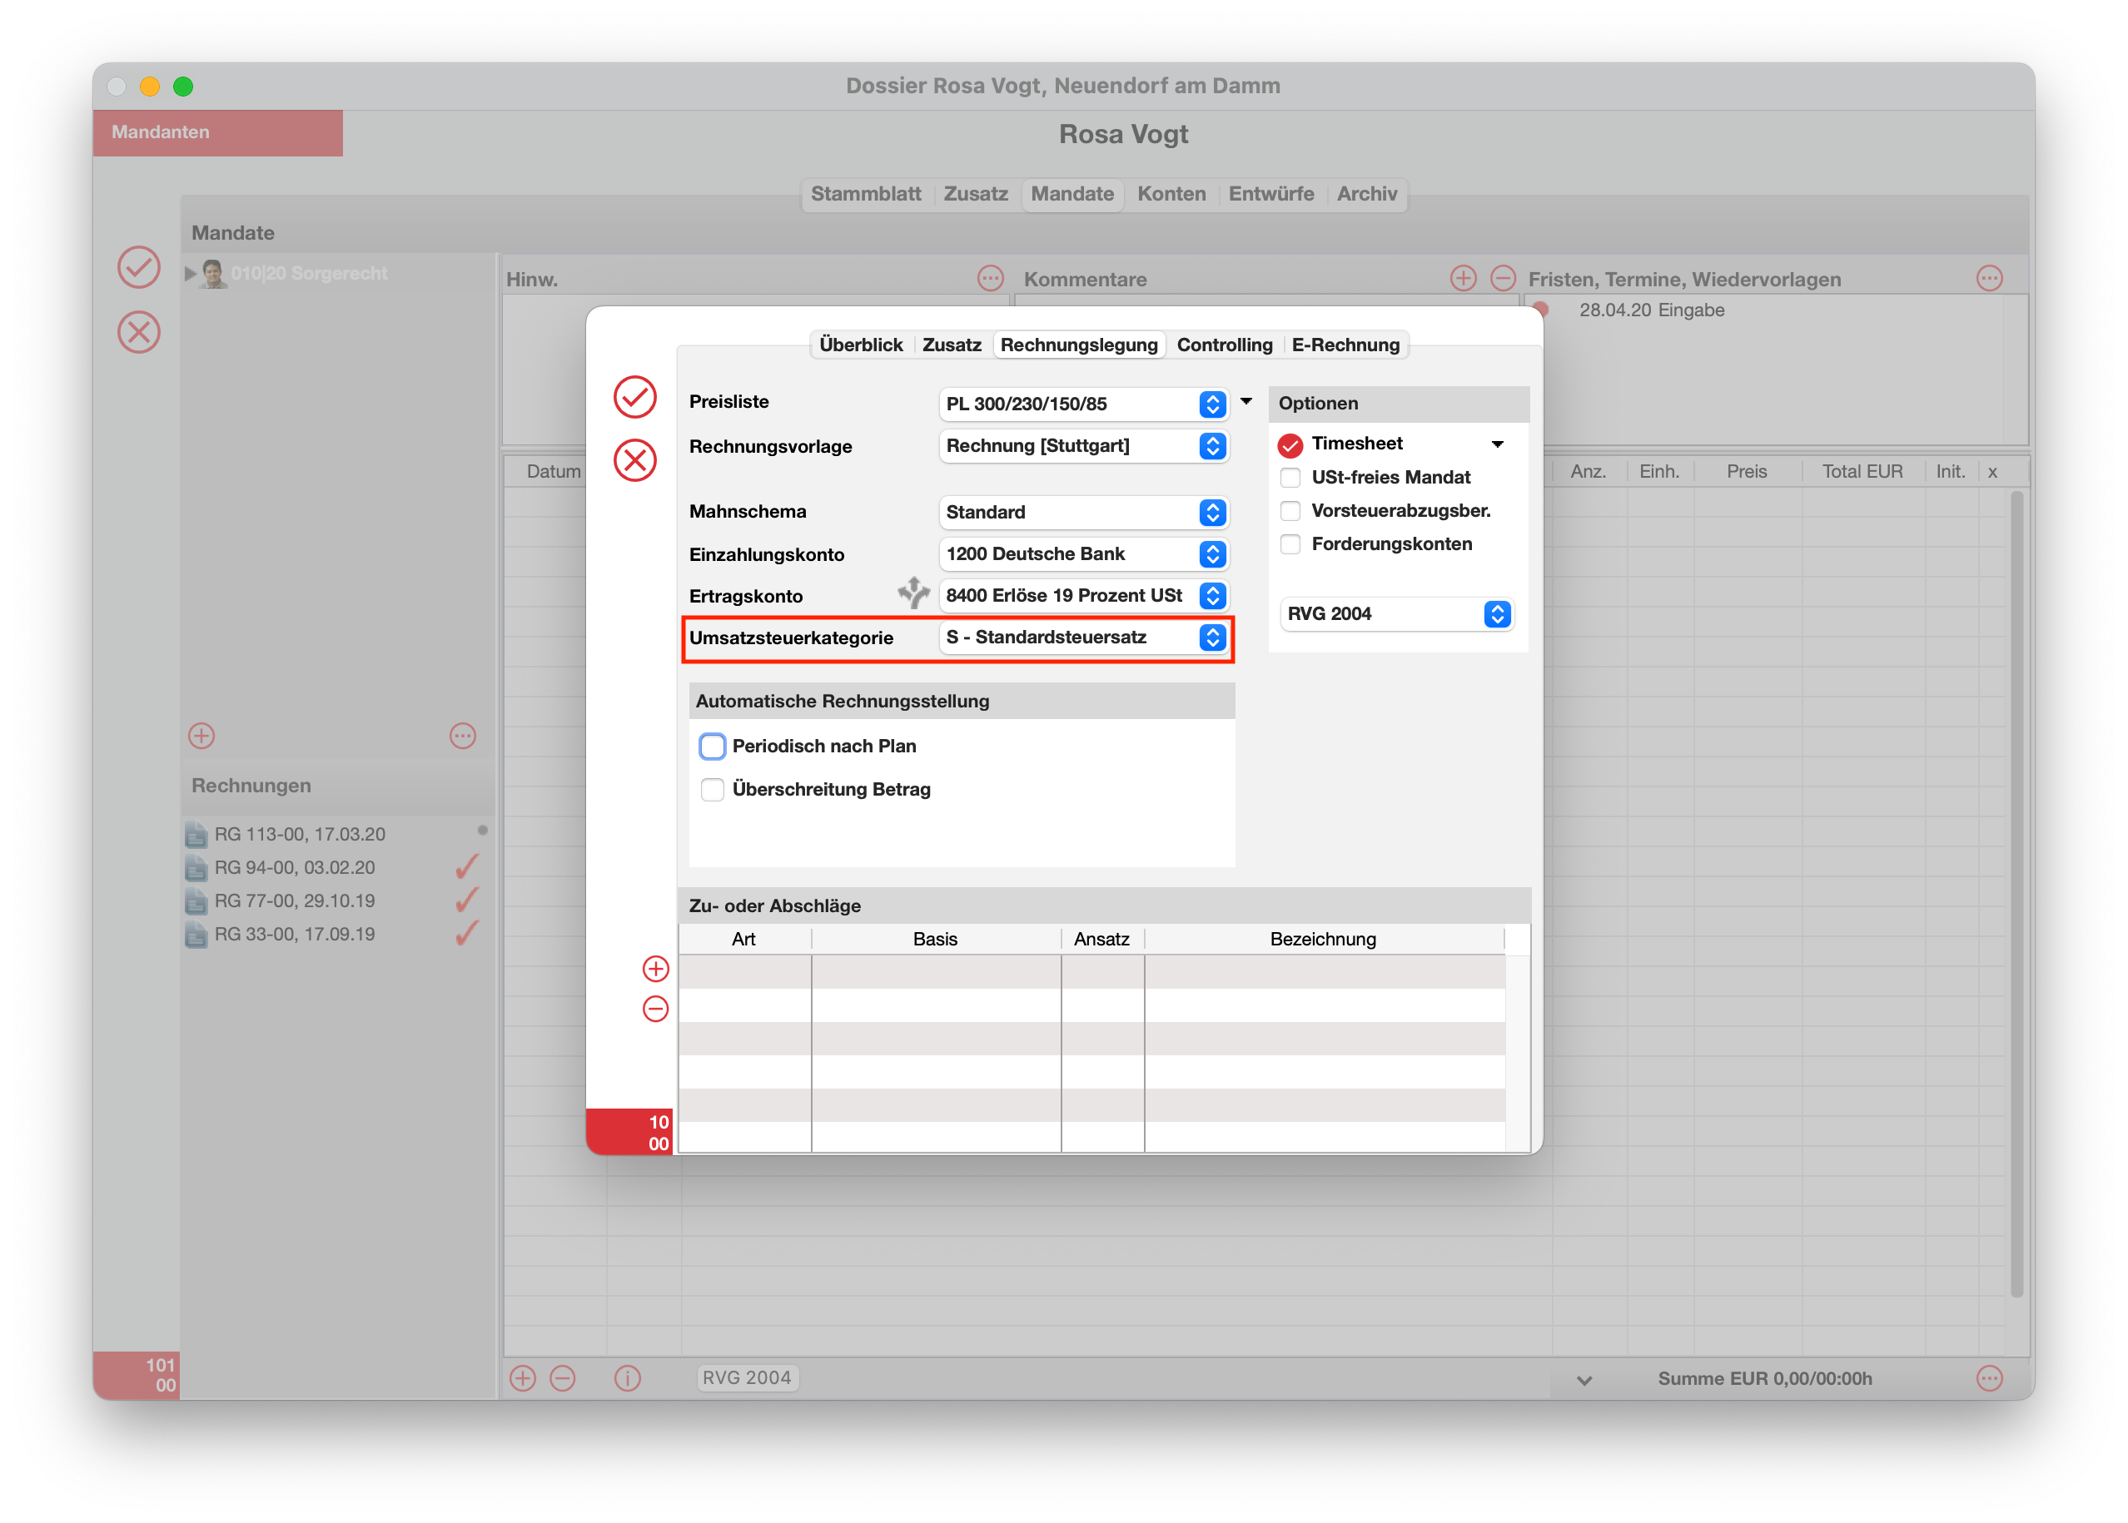The image size is (2128, 1523).
Task: Switch to E-Rechnung tab
Action: click(x=1345, y=345)
